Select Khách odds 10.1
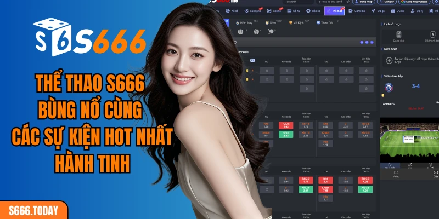 click(x=267, y=134)
